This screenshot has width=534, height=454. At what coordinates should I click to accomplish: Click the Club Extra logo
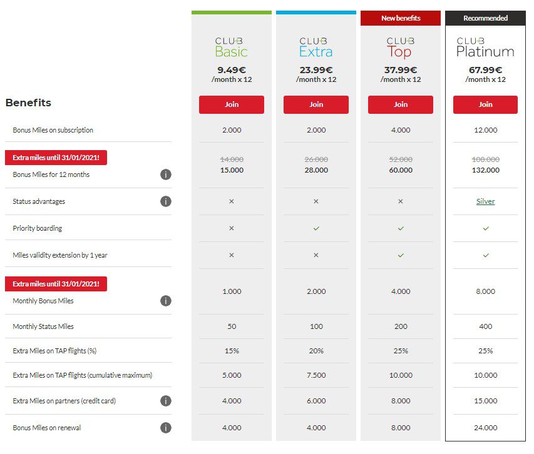316,48
